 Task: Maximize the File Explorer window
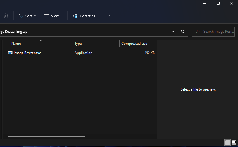click(x=218, y=3)
